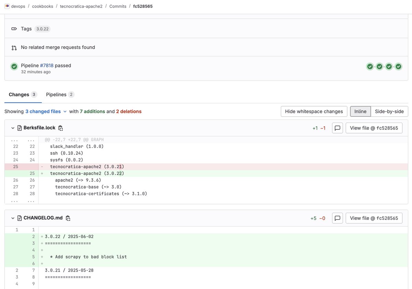Click removed line tecnocratica-apache2 (3.0.21)
This screenshot has width=412, height=289.
pos(206,167)
